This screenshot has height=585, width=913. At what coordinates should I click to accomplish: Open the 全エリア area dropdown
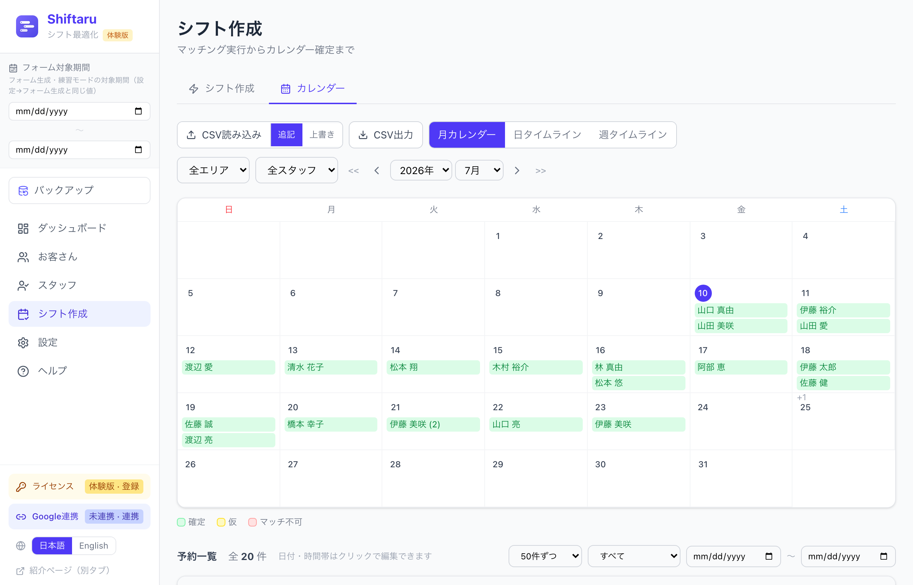[213, 170]
